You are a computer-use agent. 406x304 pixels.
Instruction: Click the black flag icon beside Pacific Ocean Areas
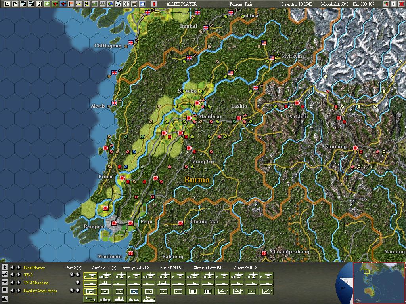click(x=4, y=290)
